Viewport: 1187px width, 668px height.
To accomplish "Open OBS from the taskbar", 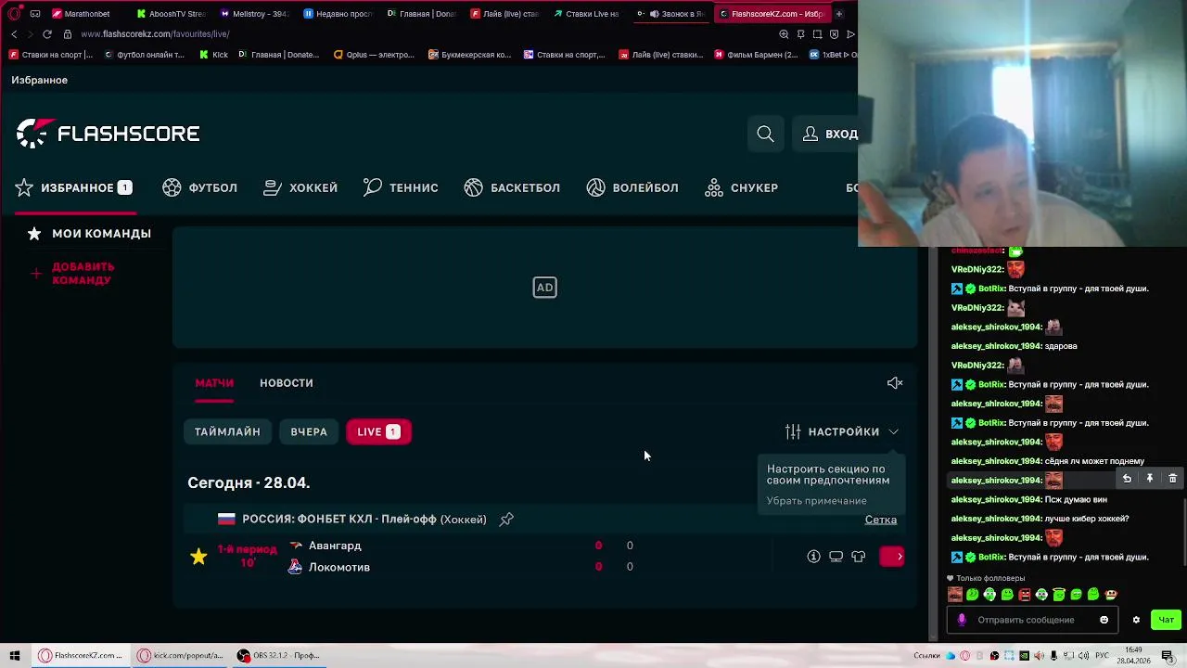I will point(278,655).
